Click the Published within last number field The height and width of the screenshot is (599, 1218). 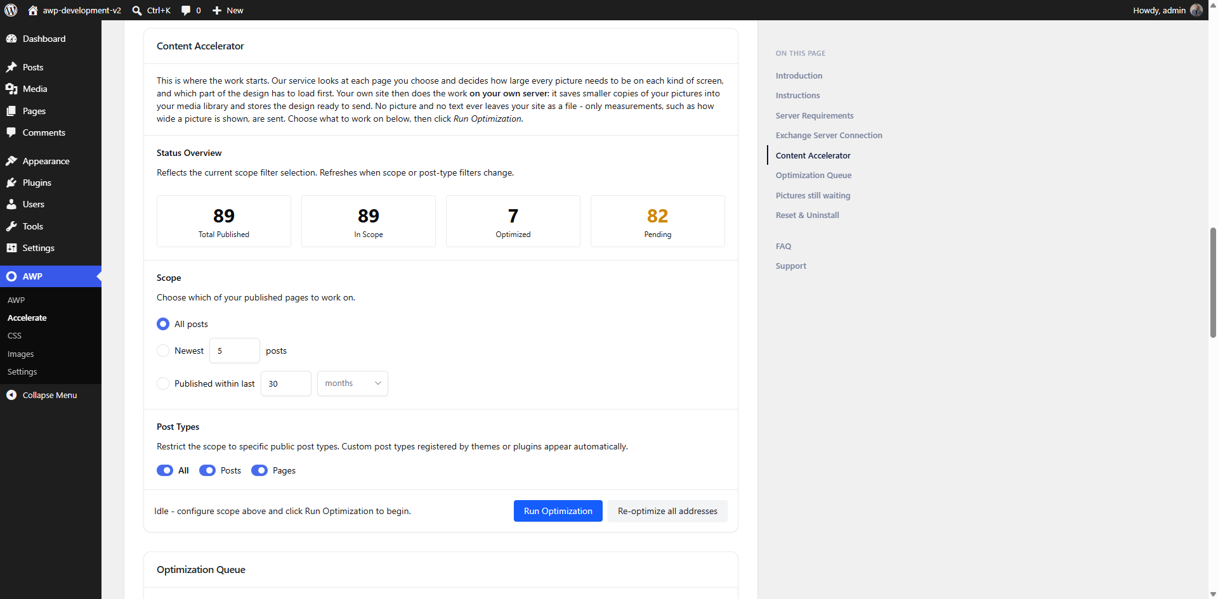286,383
